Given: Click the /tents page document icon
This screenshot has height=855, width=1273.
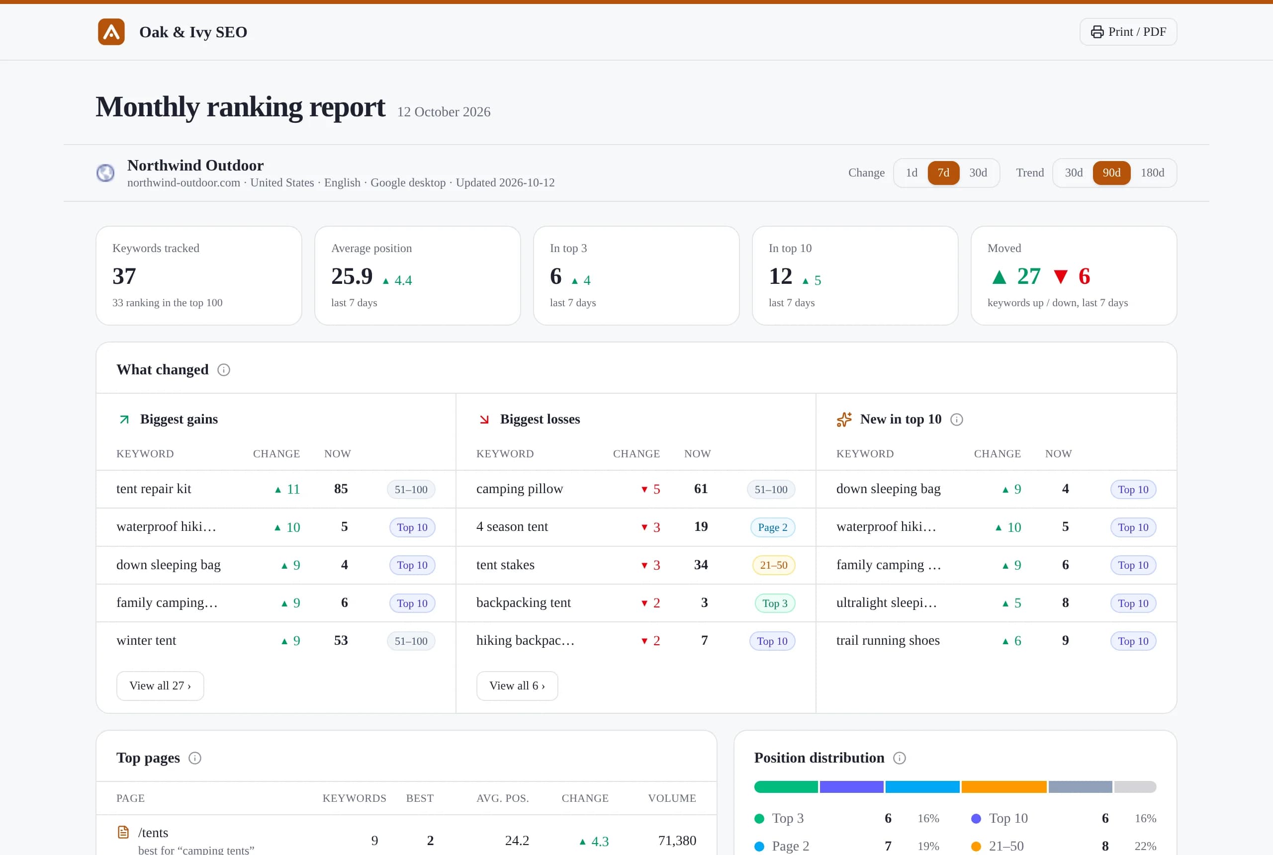Looking at the screenshot, I should point(123,832).
